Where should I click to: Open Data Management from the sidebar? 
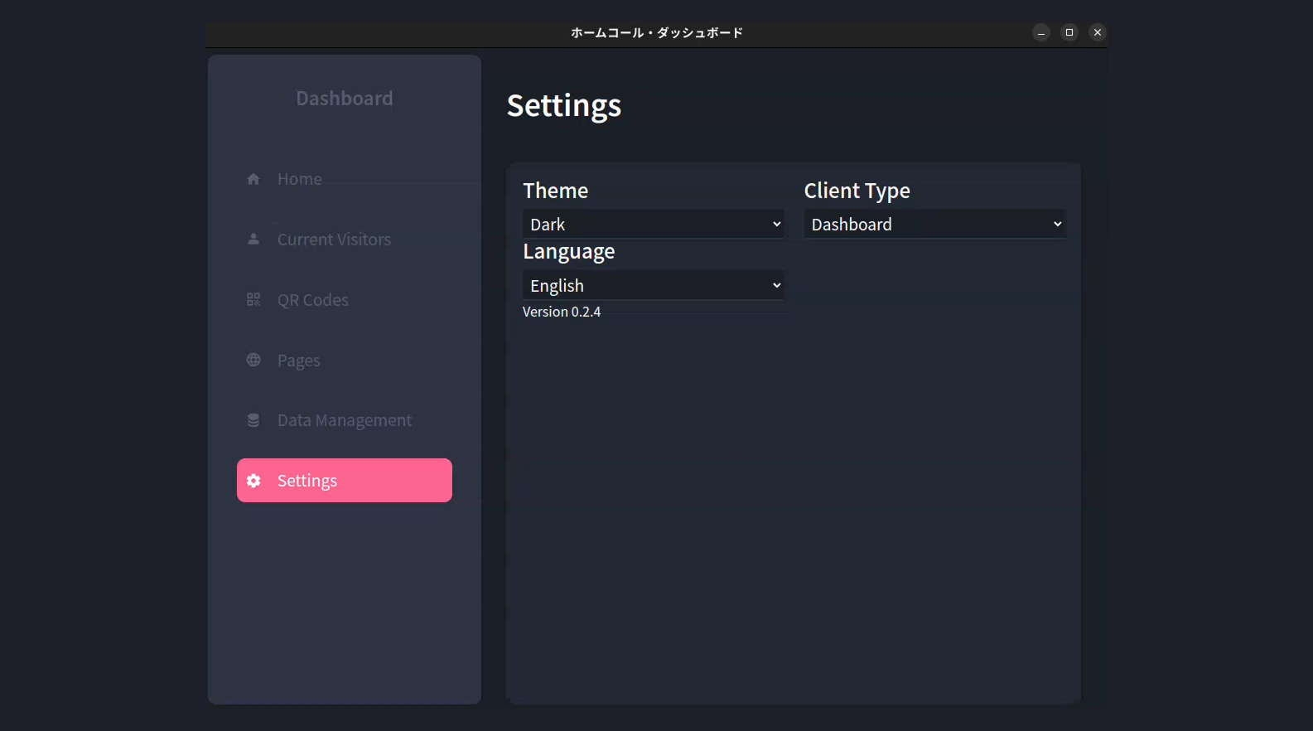345,420
